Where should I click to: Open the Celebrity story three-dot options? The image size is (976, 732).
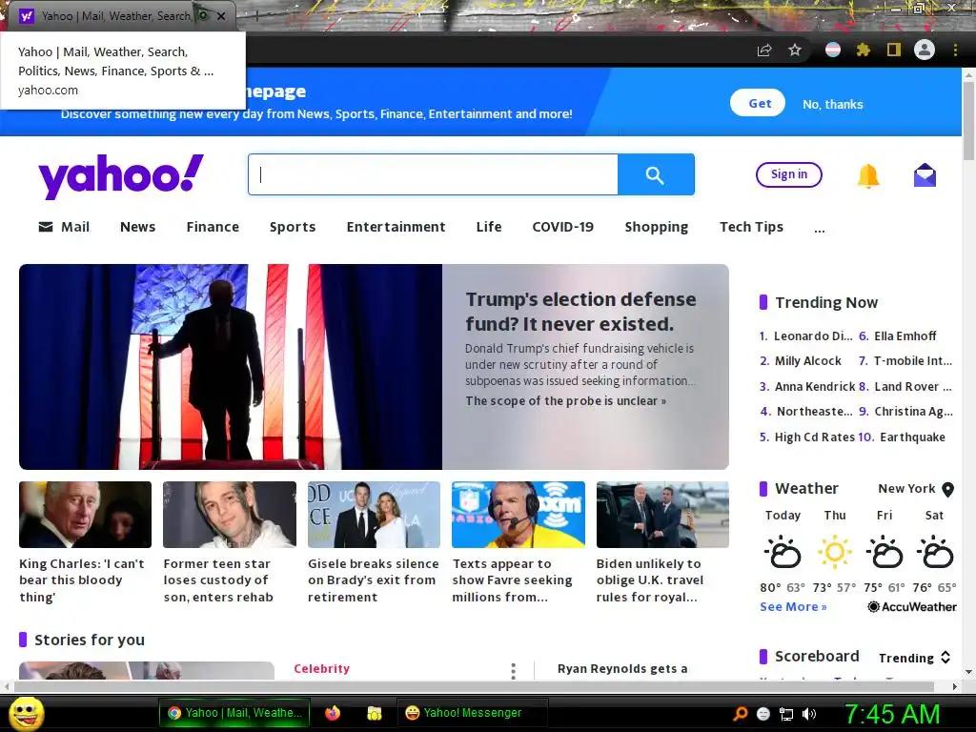pyautogui.click(x=513, y=670)
